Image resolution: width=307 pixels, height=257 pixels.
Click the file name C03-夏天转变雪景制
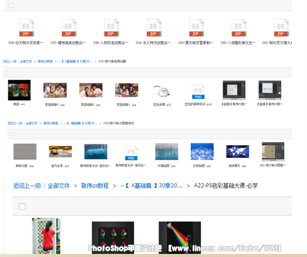(x=196, y=43)
